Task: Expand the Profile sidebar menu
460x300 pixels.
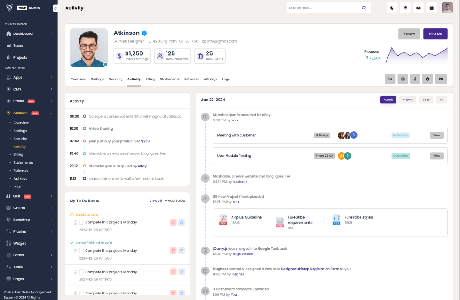Action: click(x=51, y=101)
